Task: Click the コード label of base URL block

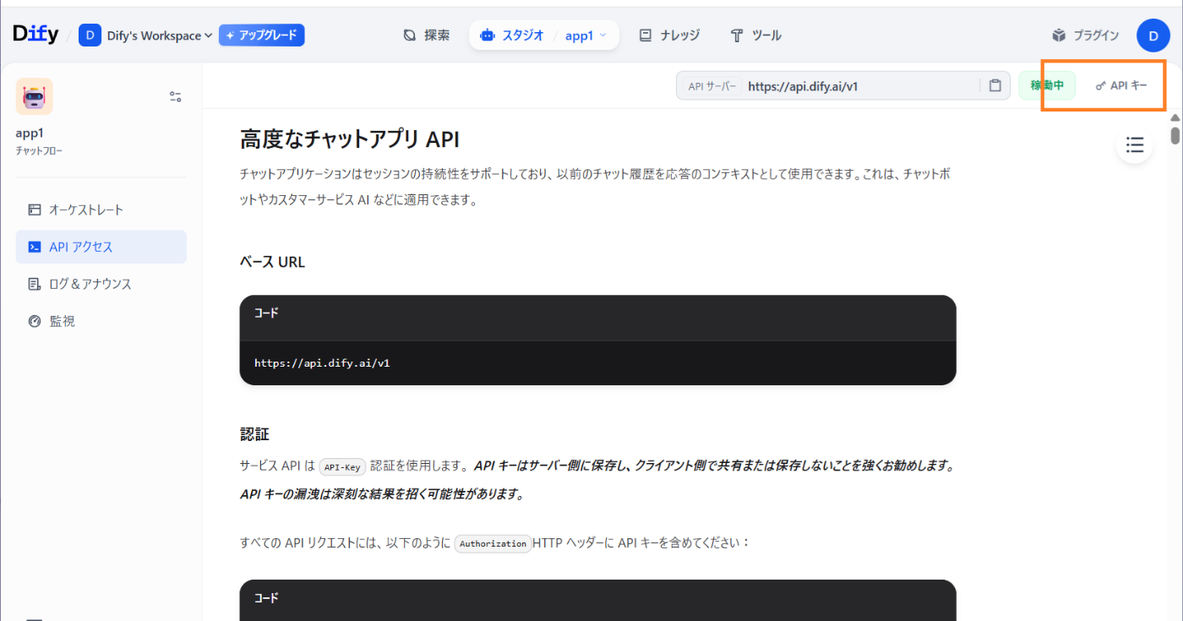Action: 266,313
